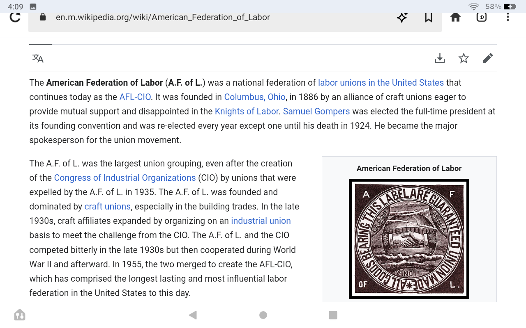Tap the padlock site security icon

tap(43, 17)
